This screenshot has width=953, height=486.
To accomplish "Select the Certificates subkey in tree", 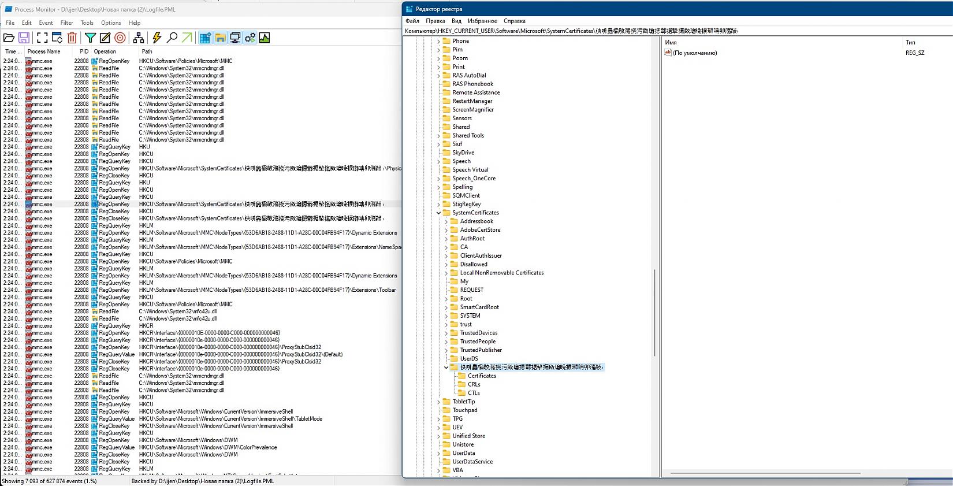I will point(482,376).
